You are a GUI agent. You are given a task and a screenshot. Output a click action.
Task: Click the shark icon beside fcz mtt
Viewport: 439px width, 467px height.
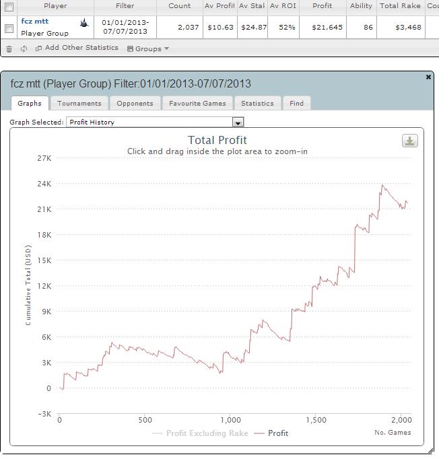pyautogui.click(x=84, y=23)
